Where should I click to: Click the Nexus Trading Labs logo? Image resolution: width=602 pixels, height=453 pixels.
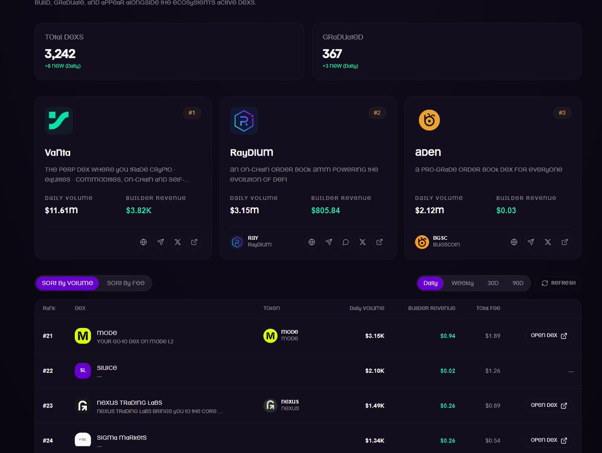click(82, 405)
